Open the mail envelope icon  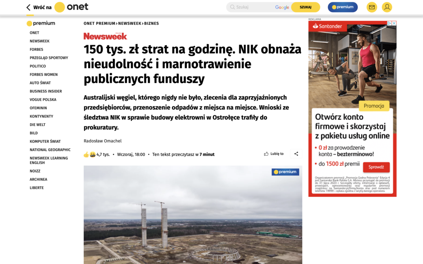point(372,7)
